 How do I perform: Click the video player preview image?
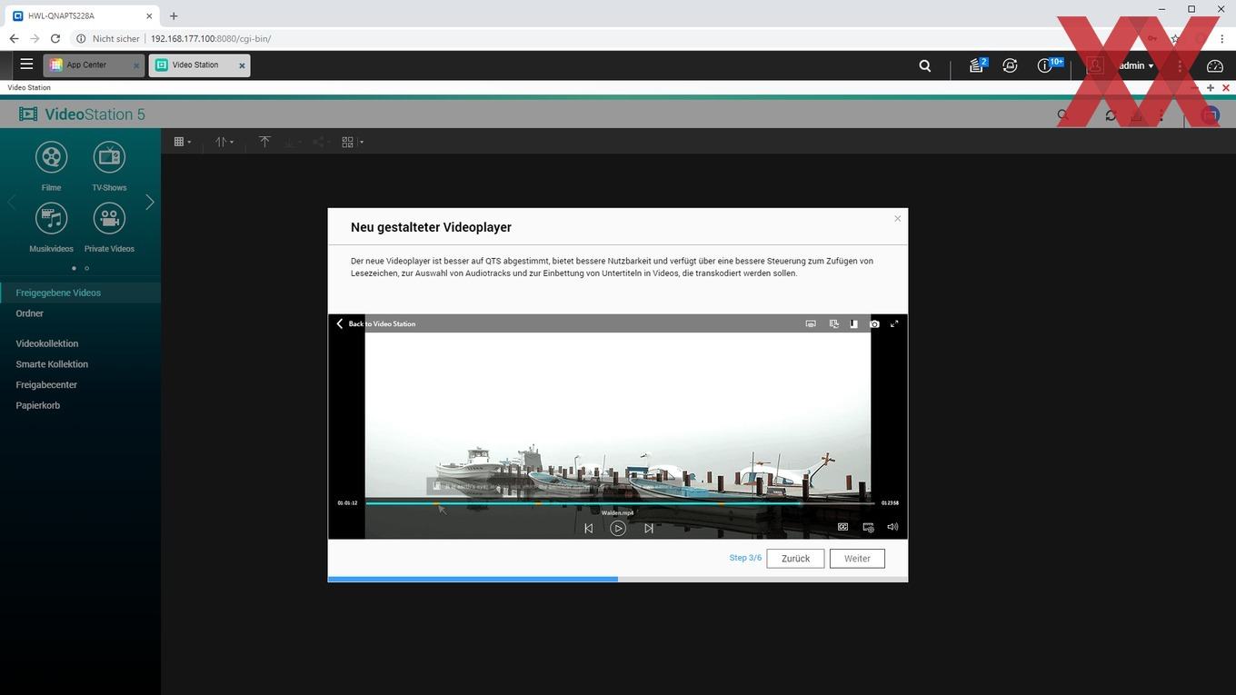(618, 426)
